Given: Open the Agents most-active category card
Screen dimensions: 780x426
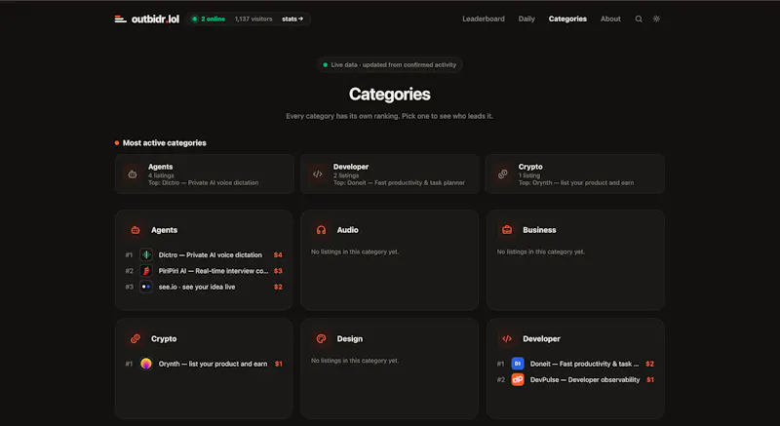Looking at the screenshot, I should (x=205, y=174).
